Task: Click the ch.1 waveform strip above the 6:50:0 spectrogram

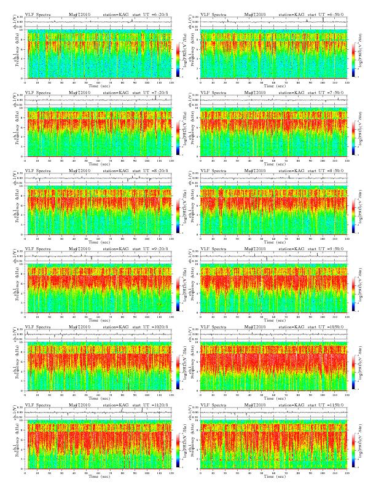Action: pos(273,22)
